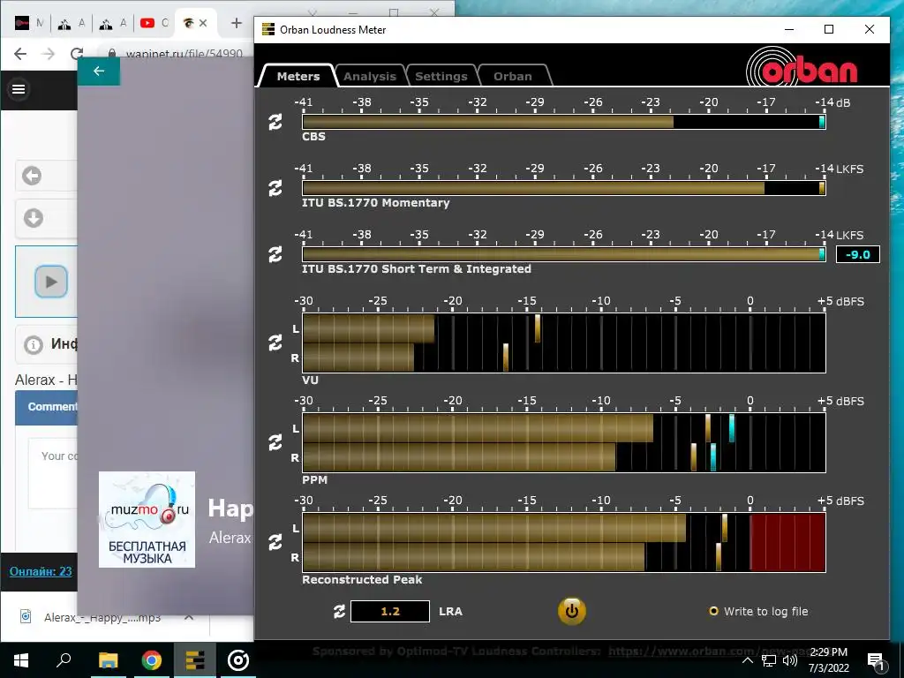Reload the page in the browser

click(76, 54)
